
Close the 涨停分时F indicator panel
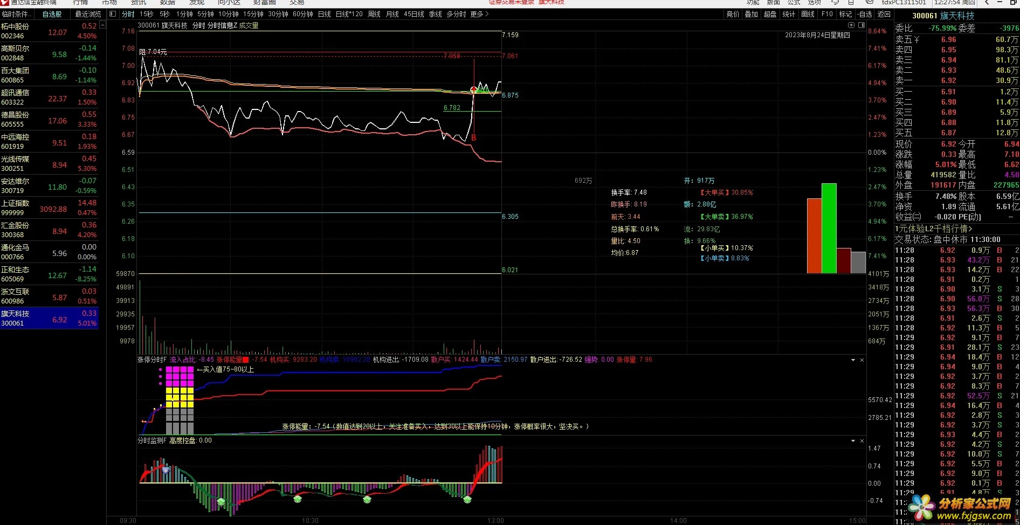(862, 360)
